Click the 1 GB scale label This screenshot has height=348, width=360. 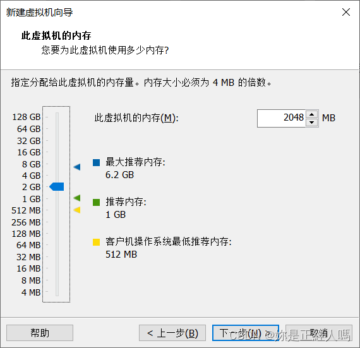click(32, 199)
